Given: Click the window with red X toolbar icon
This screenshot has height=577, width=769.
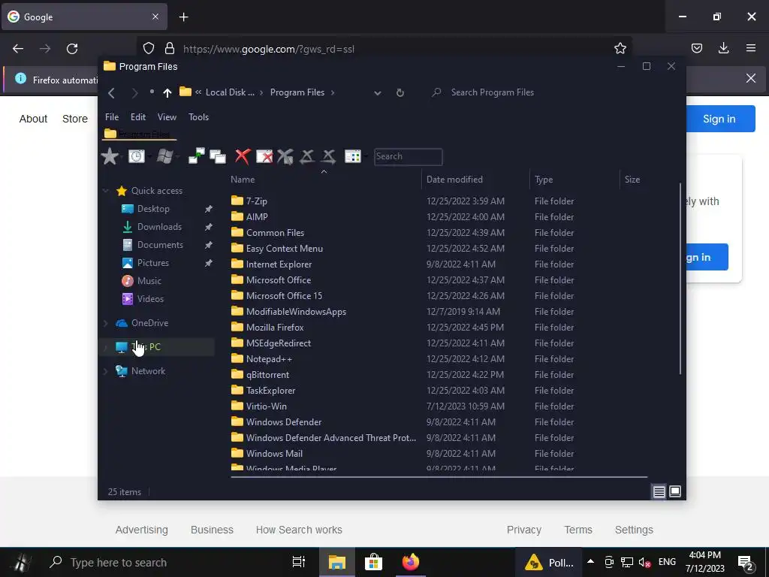Looking at the screenshot, I should click(x=264, y=156).
